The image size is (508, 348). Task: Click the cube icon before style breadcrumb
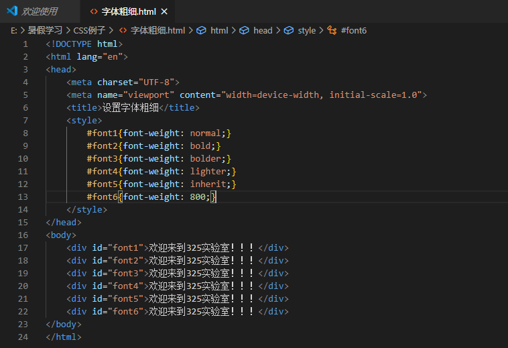click(x=289, y=30)
